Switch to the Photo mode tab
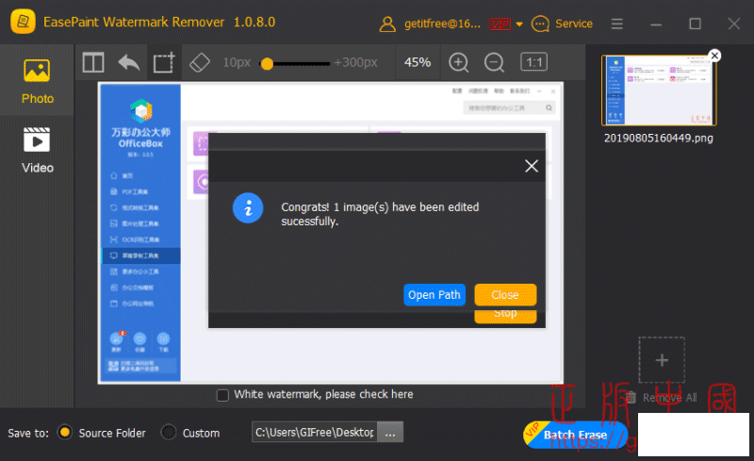The image size is (754, 461). [37, 81]
